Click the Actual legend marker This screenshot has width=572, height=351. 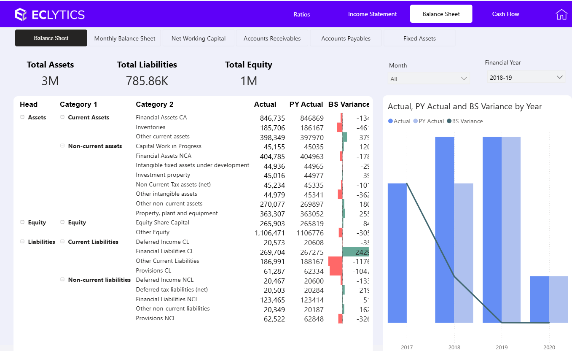(x=390, y=121)
